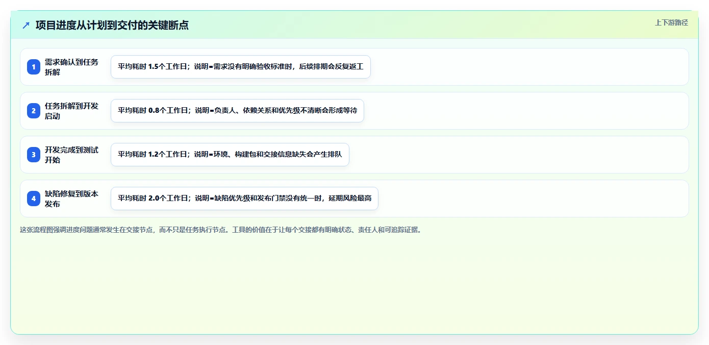Click the 上下游路径 label in header
This screenshot has height=345, width=709.
(x=671, y=22)
